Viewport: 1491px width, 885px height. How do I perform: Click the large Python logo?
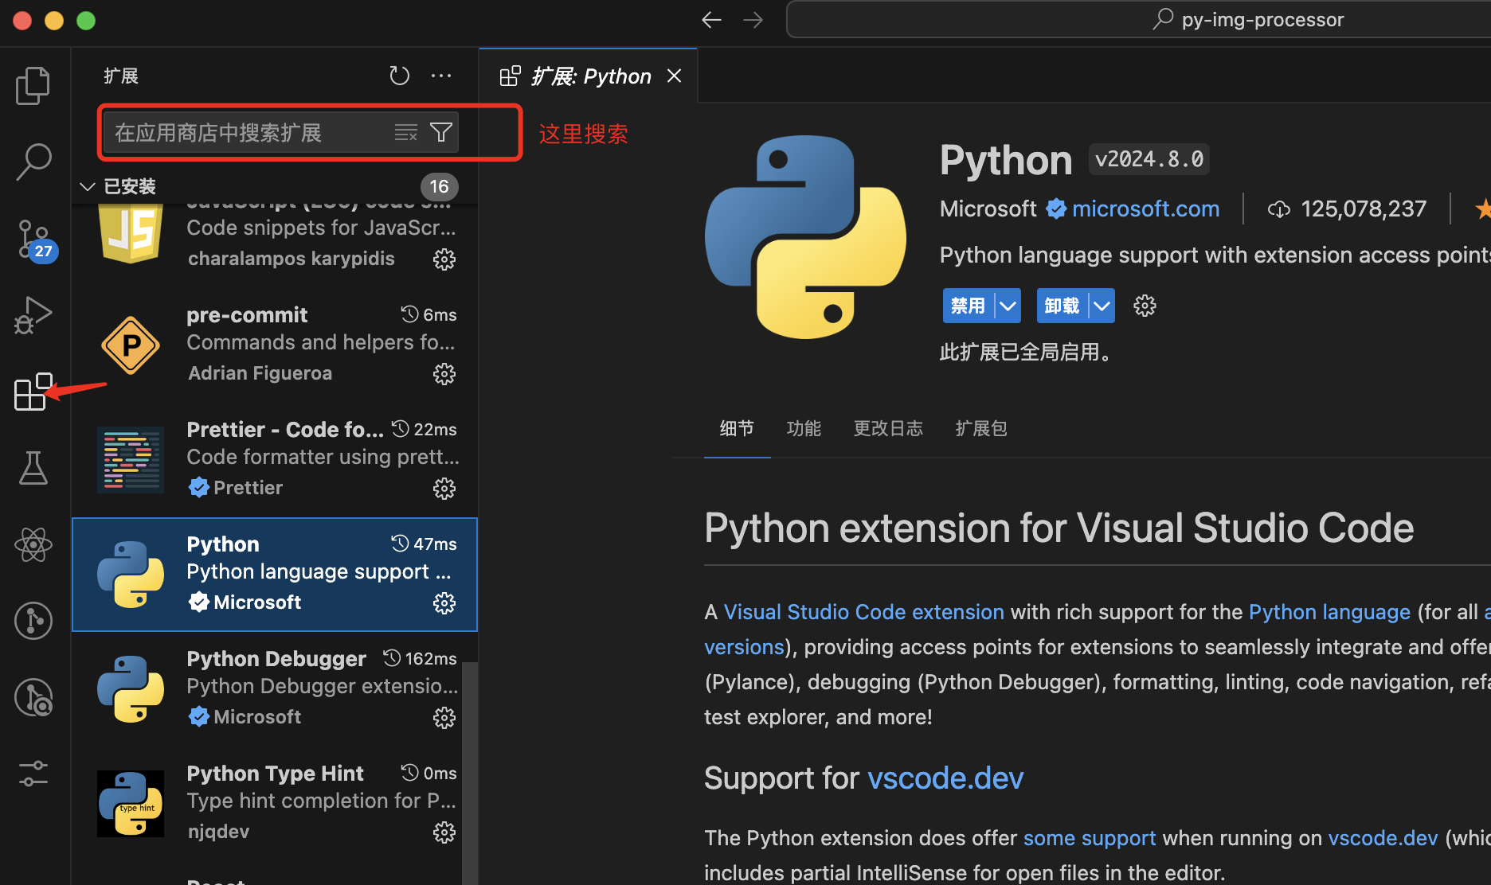(x=805, y=237)
